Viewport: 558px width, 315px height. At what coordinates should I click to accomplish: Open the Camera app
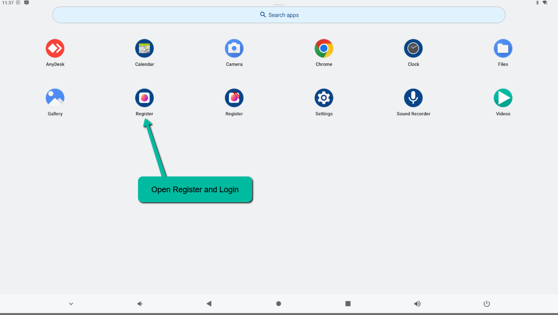pos(234,48)
